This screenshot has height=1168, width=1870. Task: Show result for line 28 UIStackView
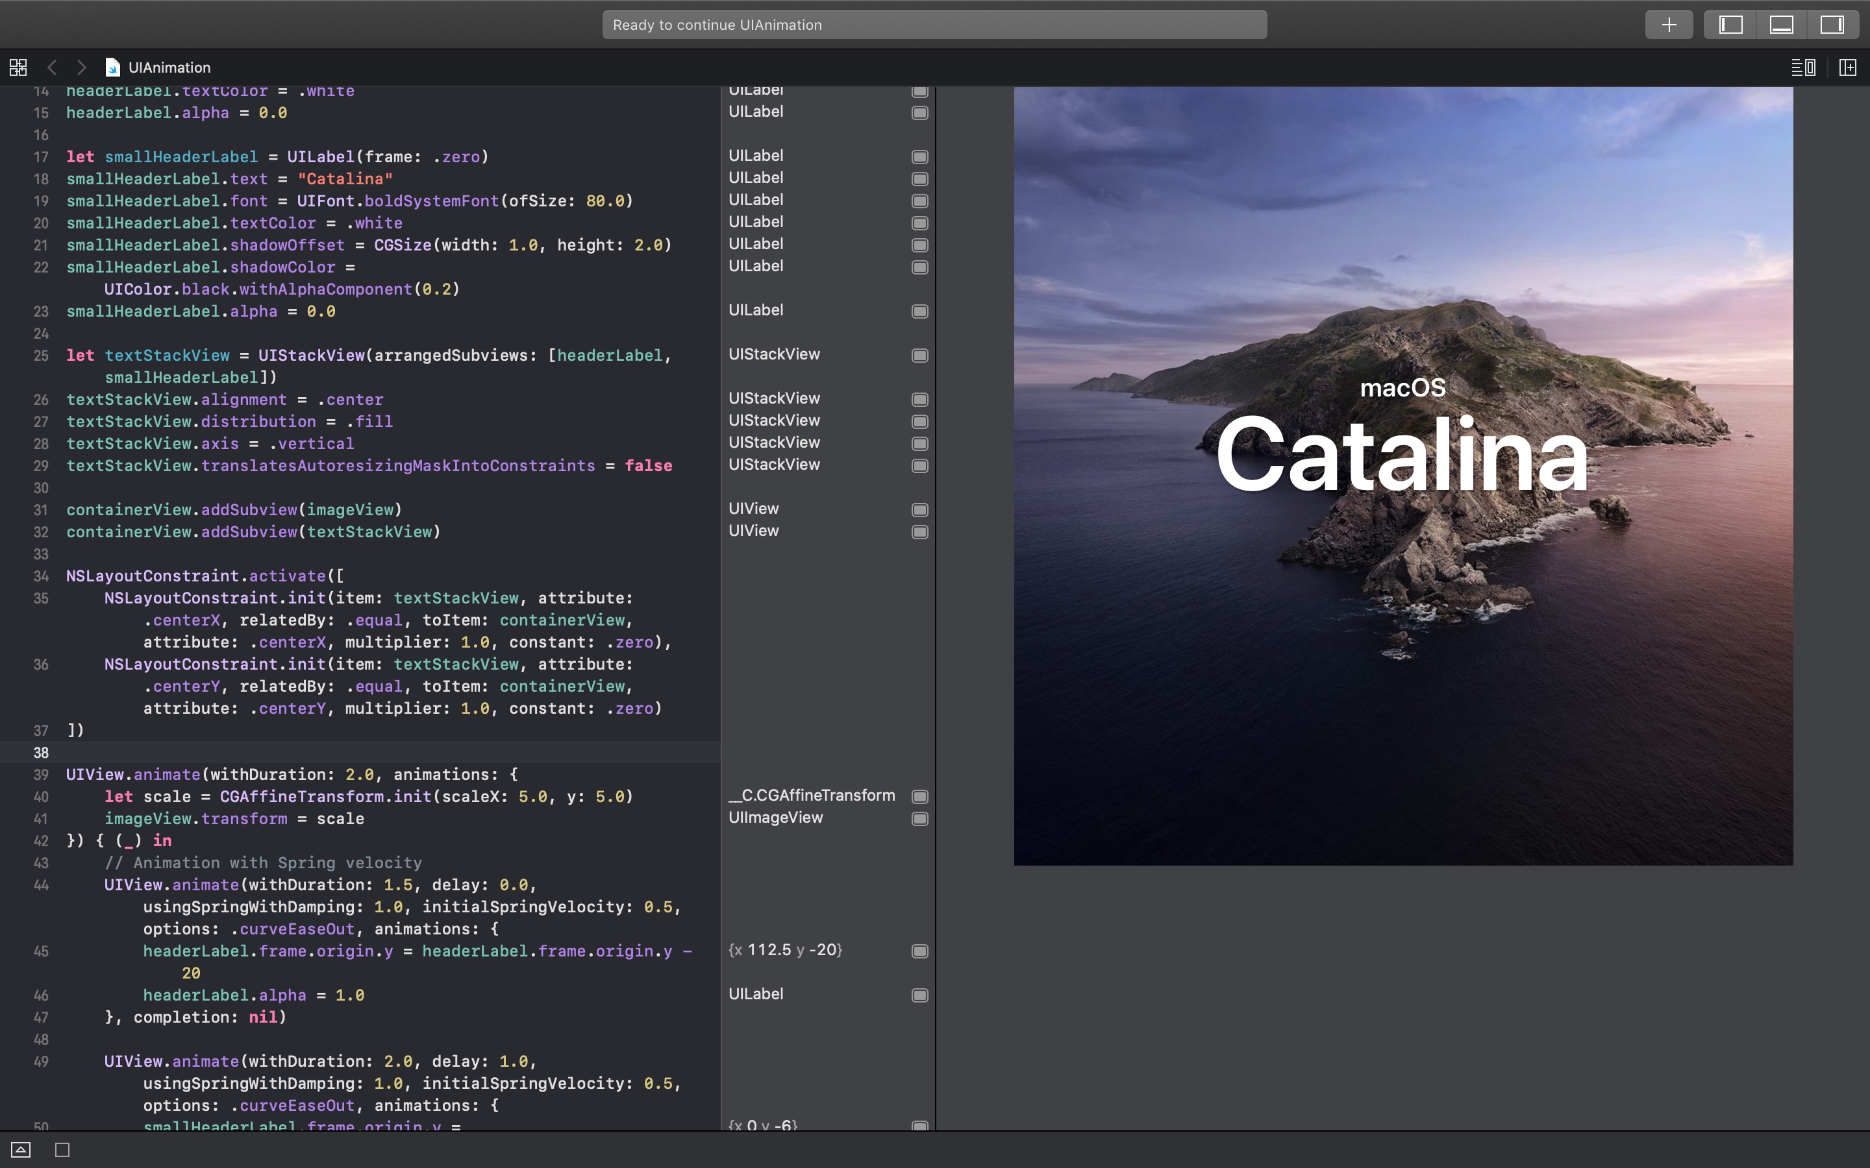click(919, 443)
